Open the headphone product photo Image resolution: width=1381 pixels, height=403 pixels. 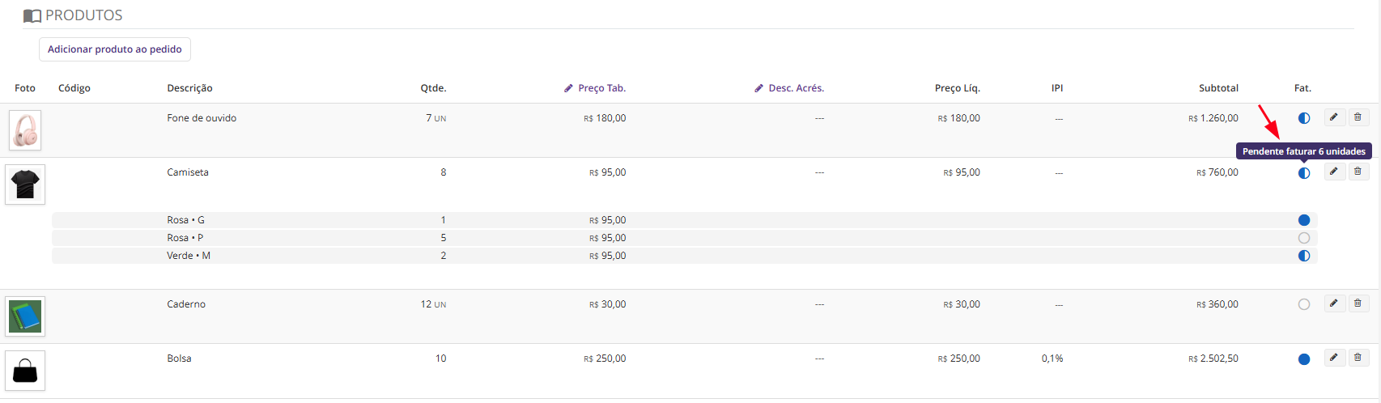tap(25, 130)
